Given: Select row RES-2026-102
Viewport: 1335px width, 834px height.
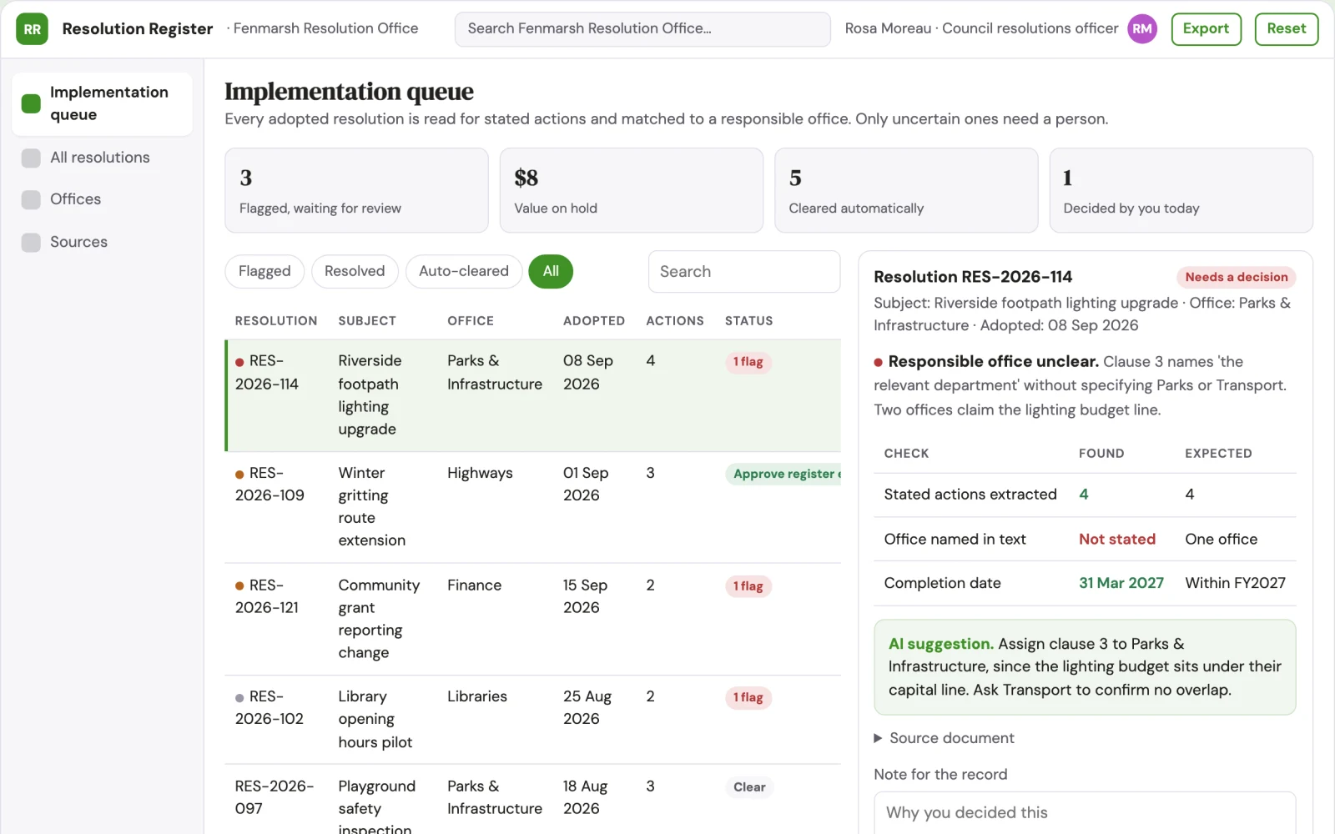Looking at the screenshot, I should [x=532, y=720].
